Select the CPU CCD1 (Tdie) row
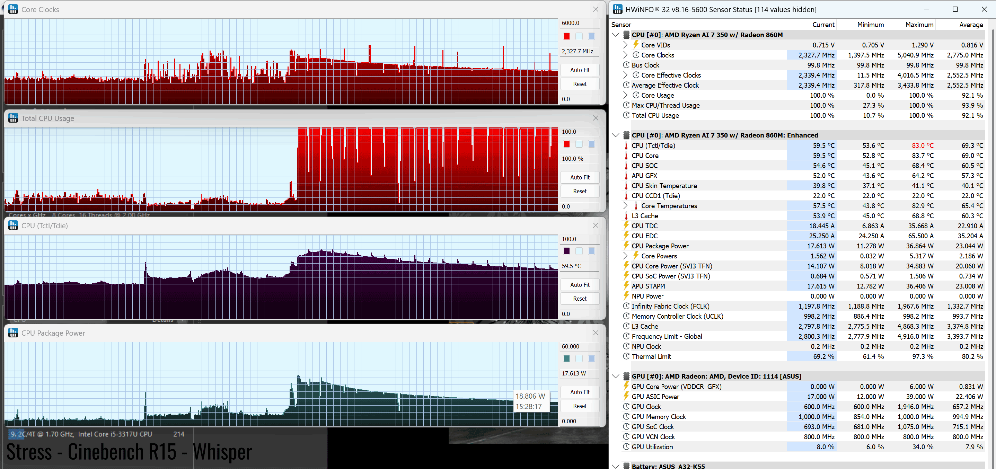Image resolution: width=996 pixels, height=469 pixels. (x=803, y=196)
